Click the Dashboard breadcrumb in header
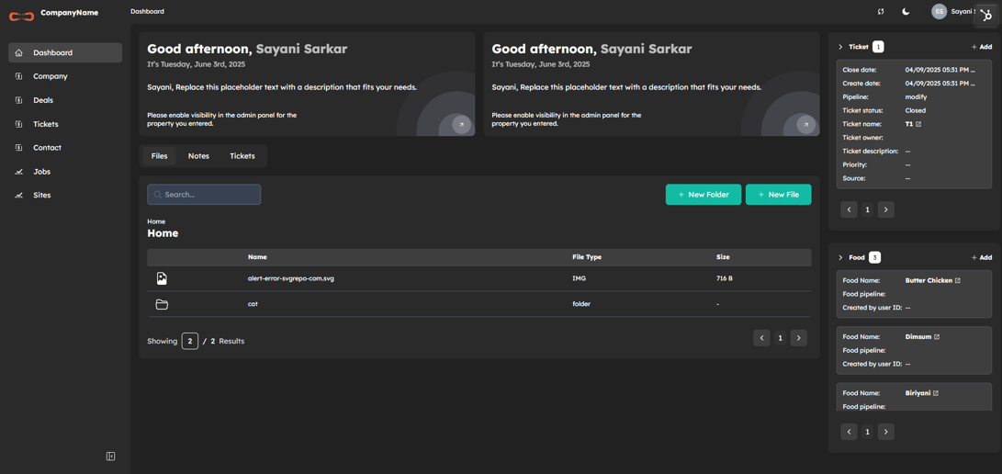Image resolution: width=1002 pixels, height=474 pixels. click(147, 12)
